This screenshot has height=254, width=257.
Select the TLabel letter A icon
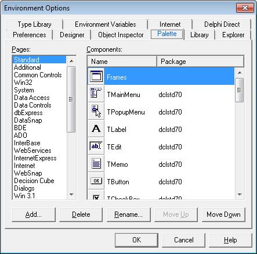coord(96,128)
